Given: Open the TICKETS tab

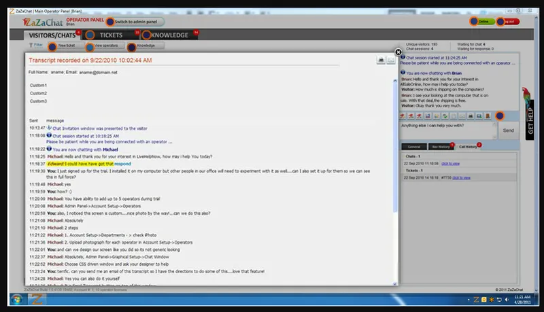Looking at the screenshot, I should click(x=111, y=35).
